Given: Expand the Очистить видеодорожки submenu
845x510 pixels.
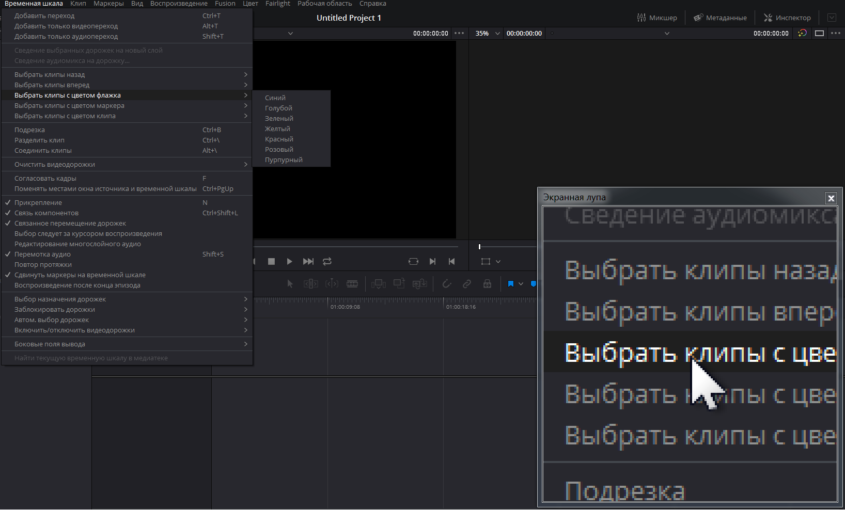Looking at the screenshot, I should [55, 165].
